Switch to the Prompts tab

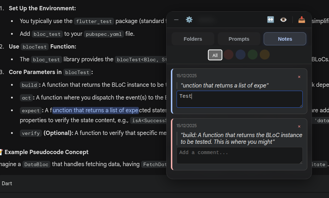click(x=239, y=39)
